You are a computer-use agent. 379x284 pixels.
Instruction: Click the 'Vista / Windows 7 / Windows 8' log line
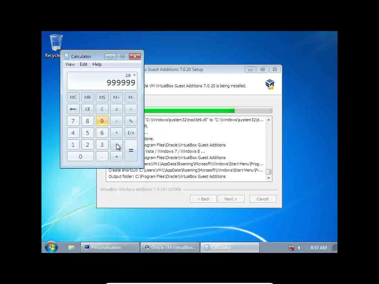click(x=175, y=151)
